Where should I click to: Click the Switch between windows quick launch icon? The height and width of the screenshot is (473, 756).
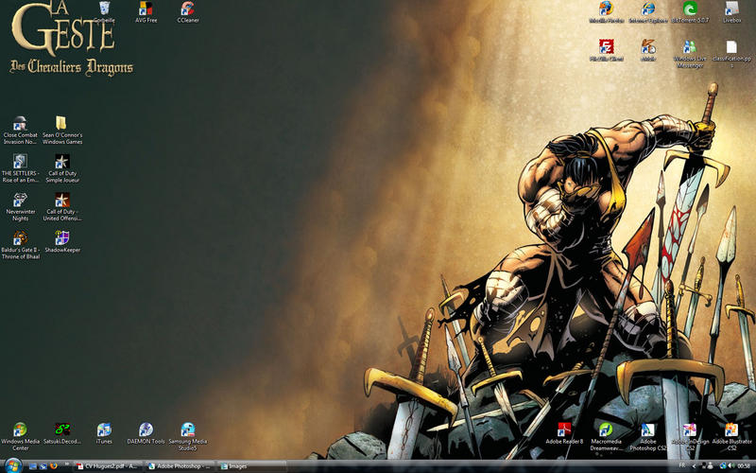tap(43, 466)
